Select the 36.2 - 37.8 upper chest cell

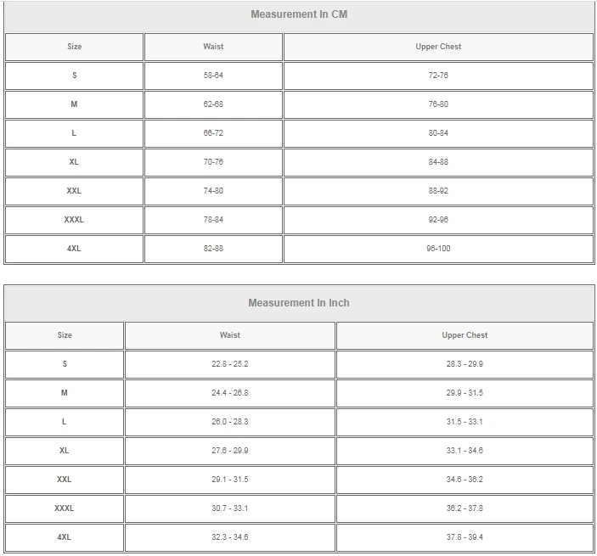pyautogui.click(x=465, y=508)
